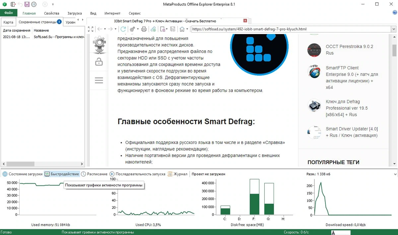
Task: Click the web page vertical scrollbar
Action: click(394, 51)
